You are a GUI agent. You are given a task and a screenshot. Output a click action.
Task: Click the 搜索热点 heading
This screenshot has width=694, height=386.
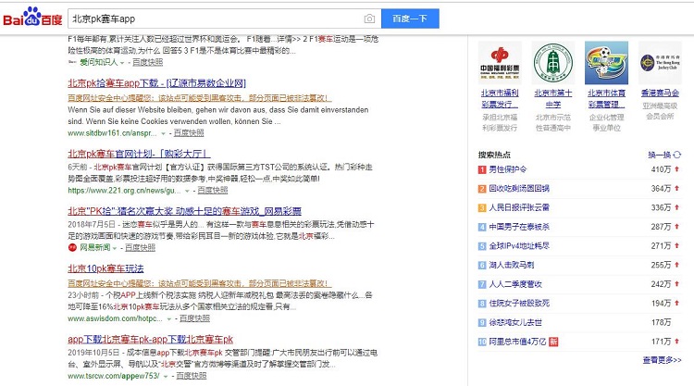tap(494, 155)
